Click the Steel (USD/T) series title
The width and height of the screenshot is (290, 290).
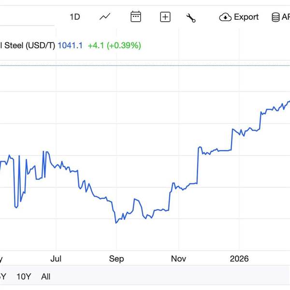click(27, 45)
